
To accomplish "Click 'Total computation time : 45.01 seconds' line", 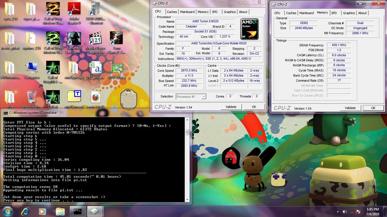I will pos(62,177).
